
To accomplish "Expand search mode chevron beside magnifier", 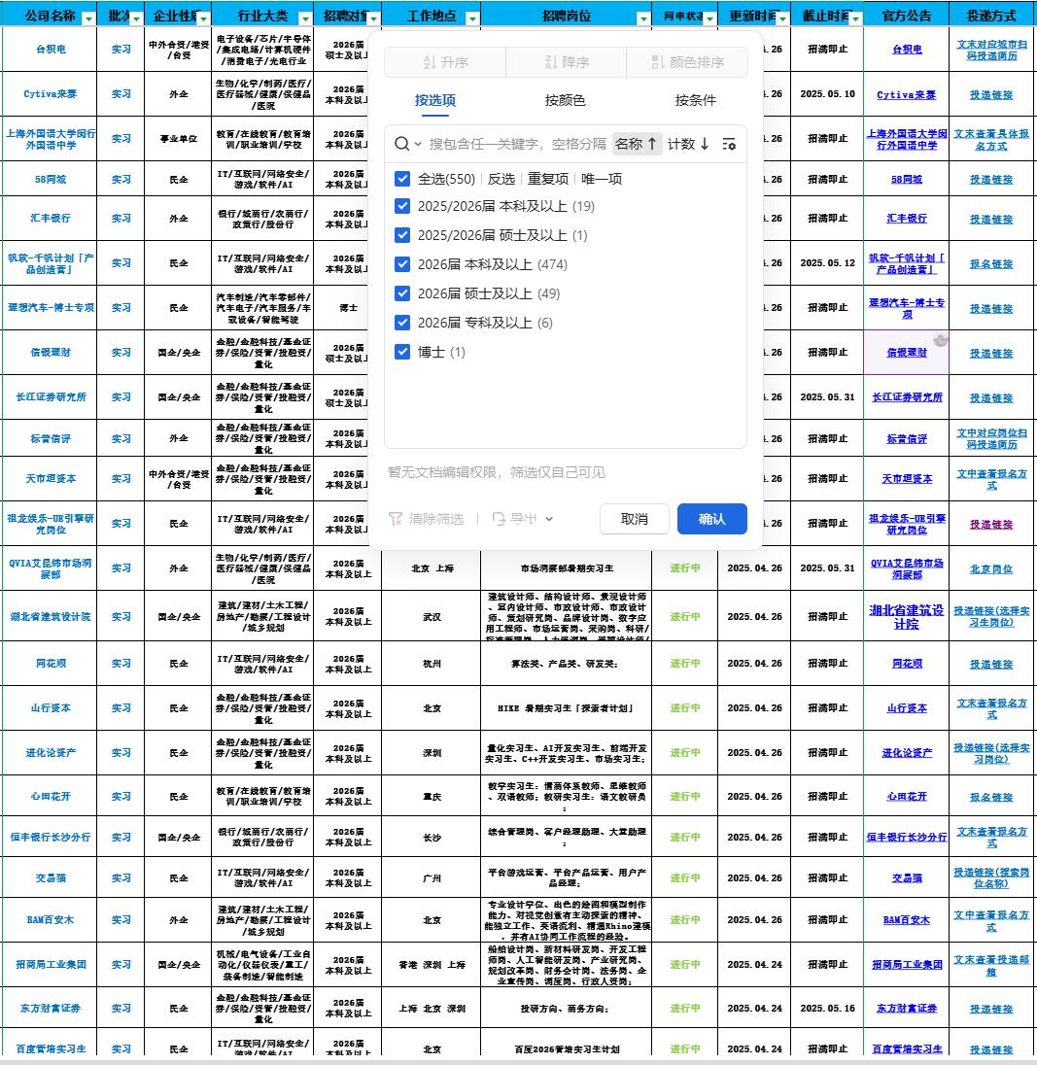I will pos(418,144).
